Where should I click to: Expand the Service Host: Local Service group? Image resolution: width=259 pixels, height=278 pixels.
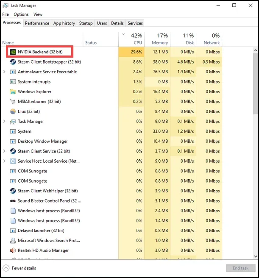coord(4,161)
